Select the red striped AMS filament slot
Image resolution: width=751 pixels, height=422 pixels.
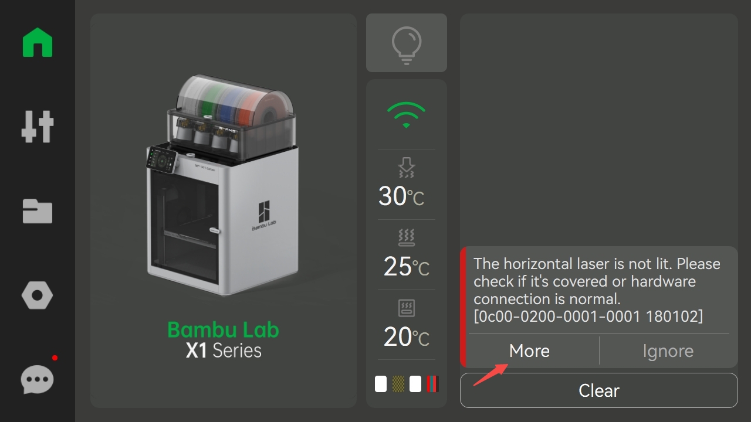[x=432, y=384]
